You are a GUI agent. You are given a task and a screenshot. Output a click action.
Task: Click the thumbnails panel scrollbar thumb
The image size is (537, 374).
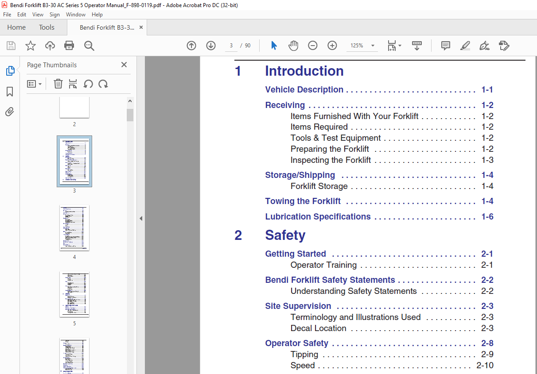pos(130,115)
